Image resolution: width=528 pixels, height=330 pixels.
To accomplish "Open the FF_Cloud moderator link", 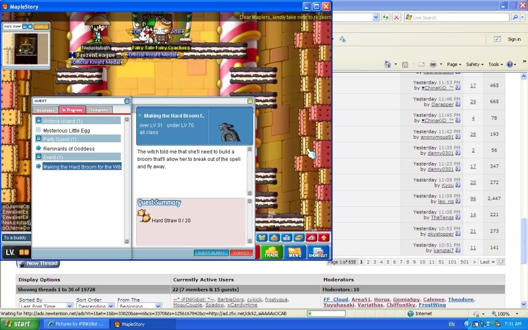I will coord(335,300).
